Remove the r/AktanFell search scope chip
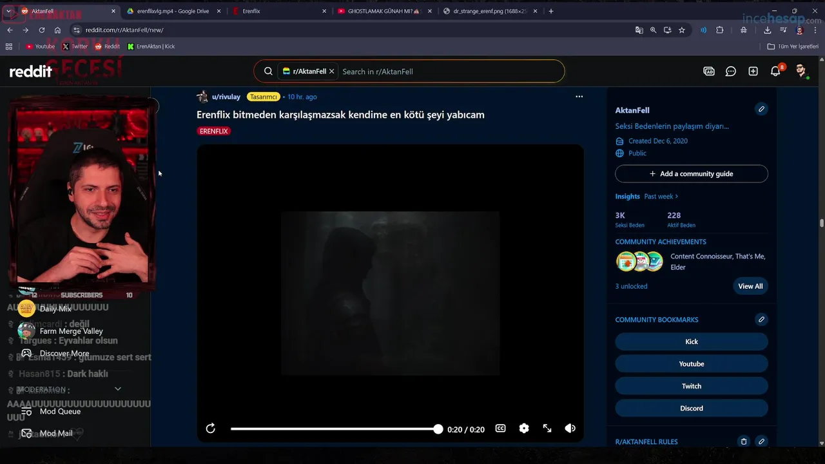 click(332, 72)
